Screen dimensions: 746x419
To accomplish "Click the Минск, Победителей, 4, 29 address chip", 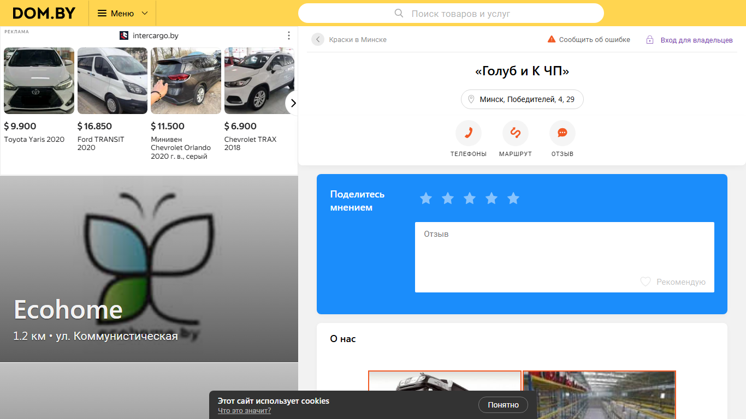I will (x=522, y=99).
